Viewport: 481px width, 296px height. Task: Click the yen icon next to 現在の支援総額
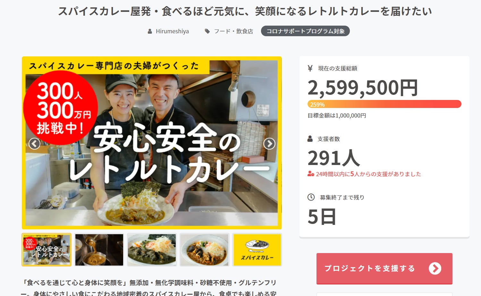tap(310, 68)
